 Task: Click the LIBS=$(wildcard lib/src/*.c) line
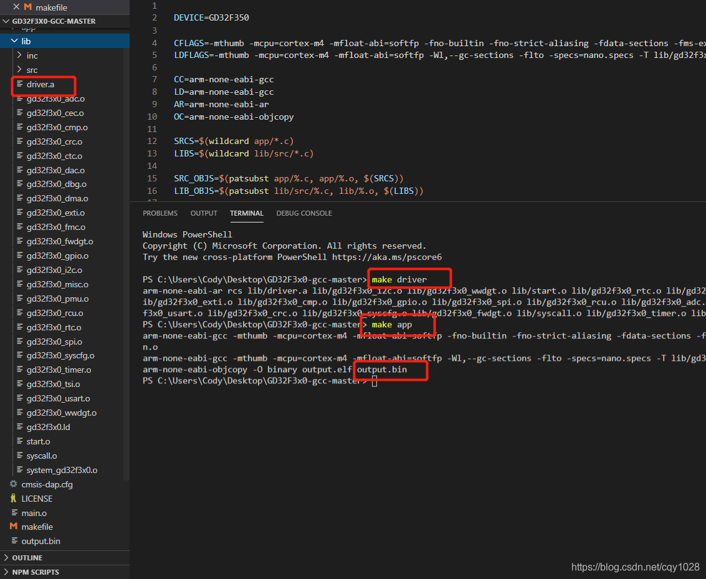click(244, 153)
